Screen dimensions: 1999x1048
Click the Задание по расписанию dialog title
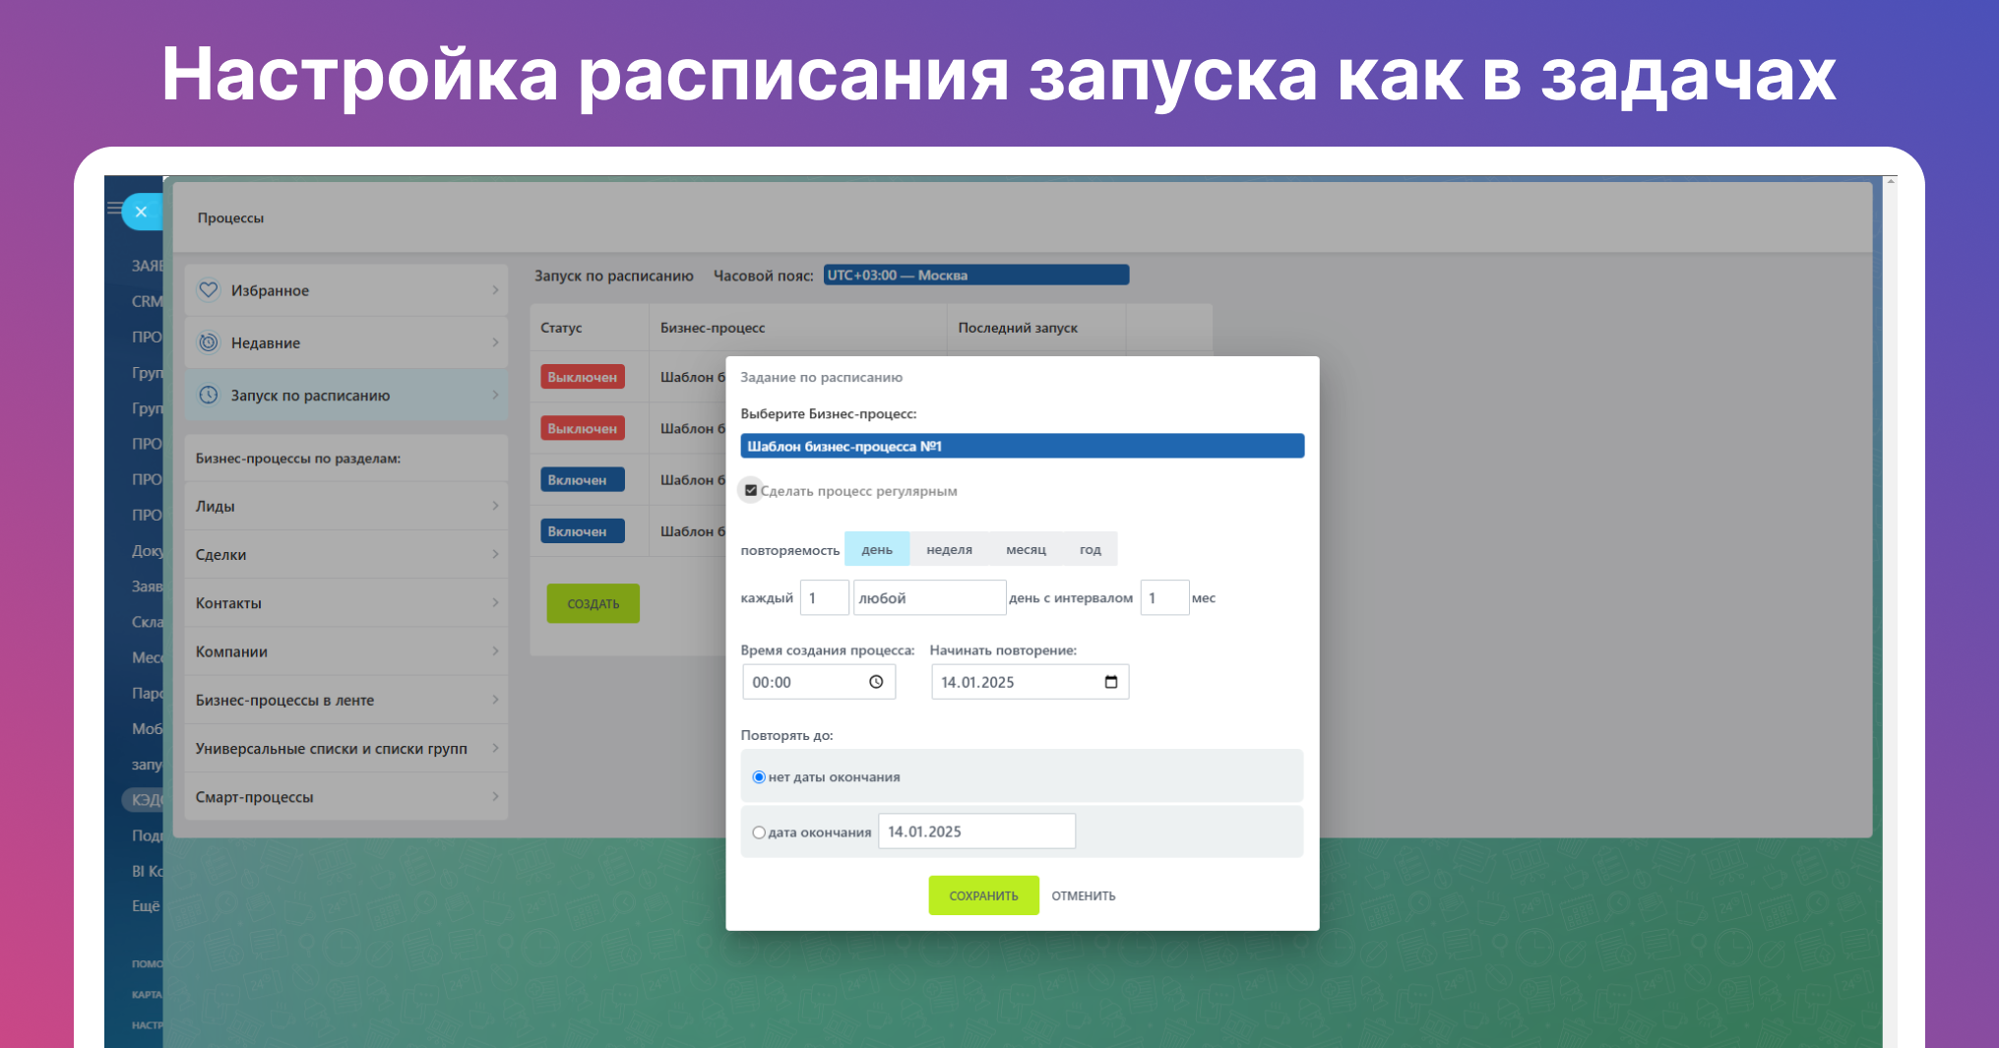pos(821,377)
